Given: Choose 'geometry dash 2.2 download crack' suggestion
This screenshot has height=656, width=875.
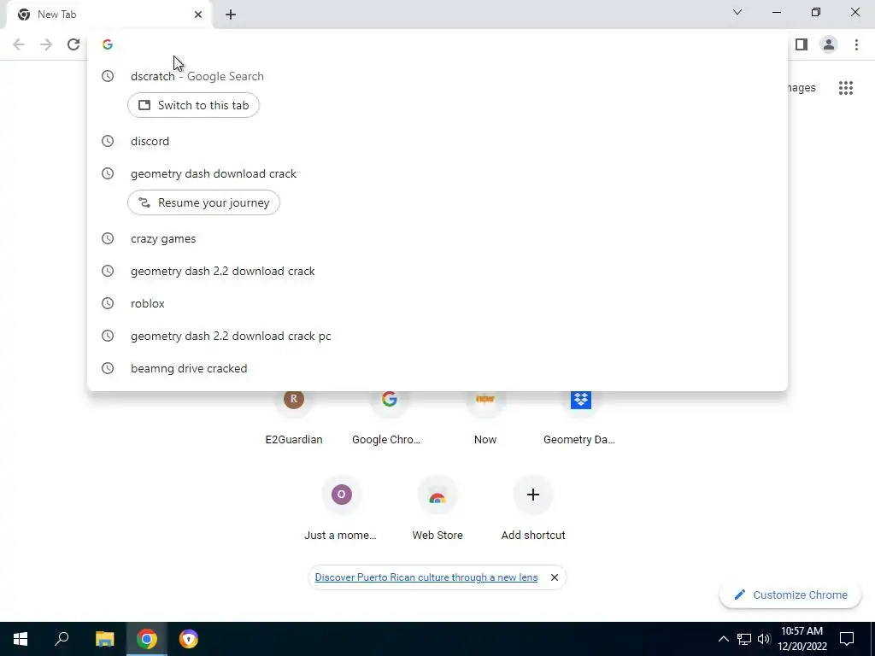Looking at the screenshot, I should pos(437,271).
